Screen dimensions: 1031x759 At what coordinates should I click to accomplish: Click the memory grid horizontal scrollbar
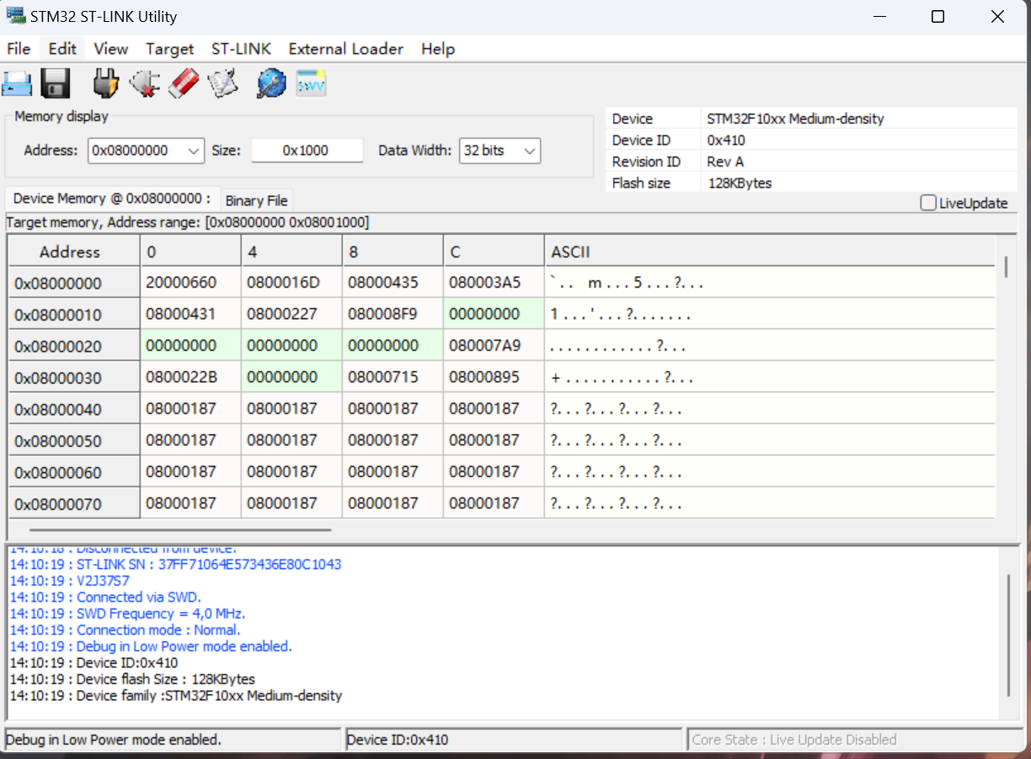[x=179, y=530]
